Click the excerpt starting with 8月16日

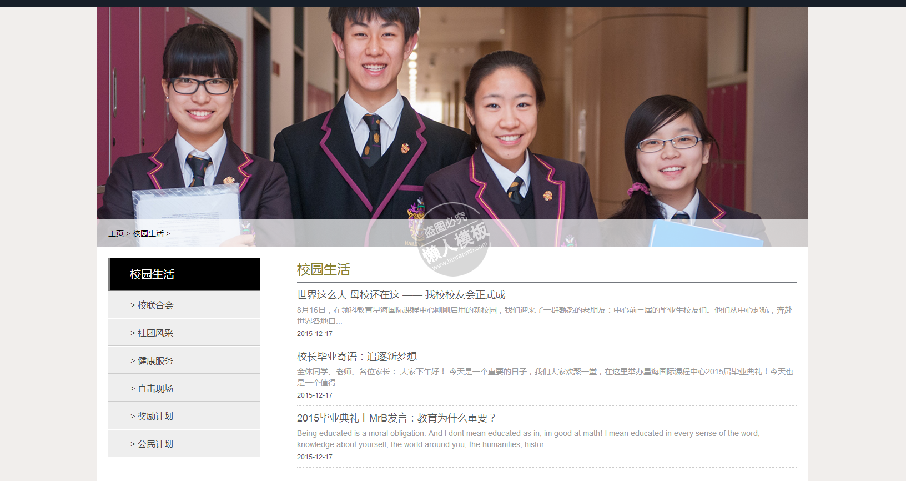click(544, 315)
